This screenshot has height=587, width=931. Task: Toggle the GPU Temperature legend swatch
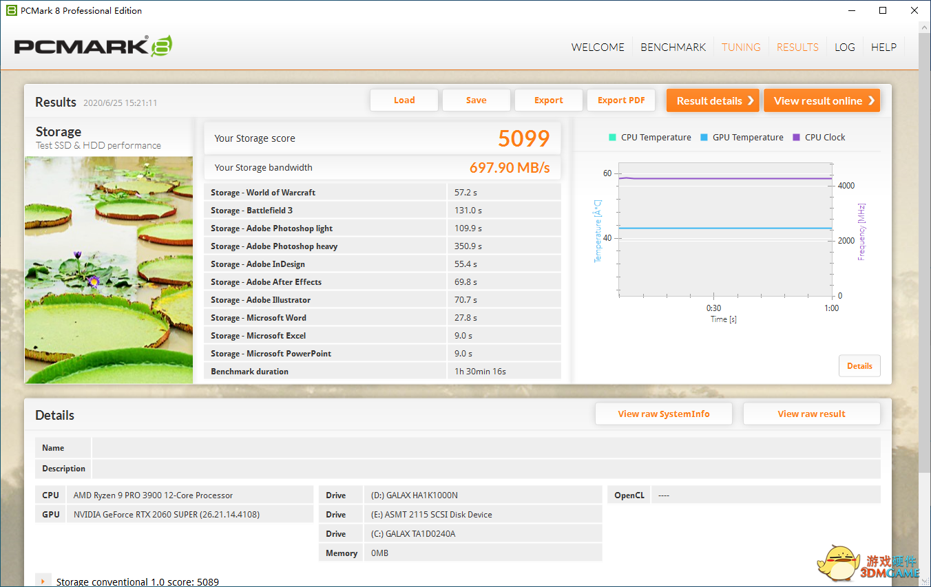click(x=704, y=137)
